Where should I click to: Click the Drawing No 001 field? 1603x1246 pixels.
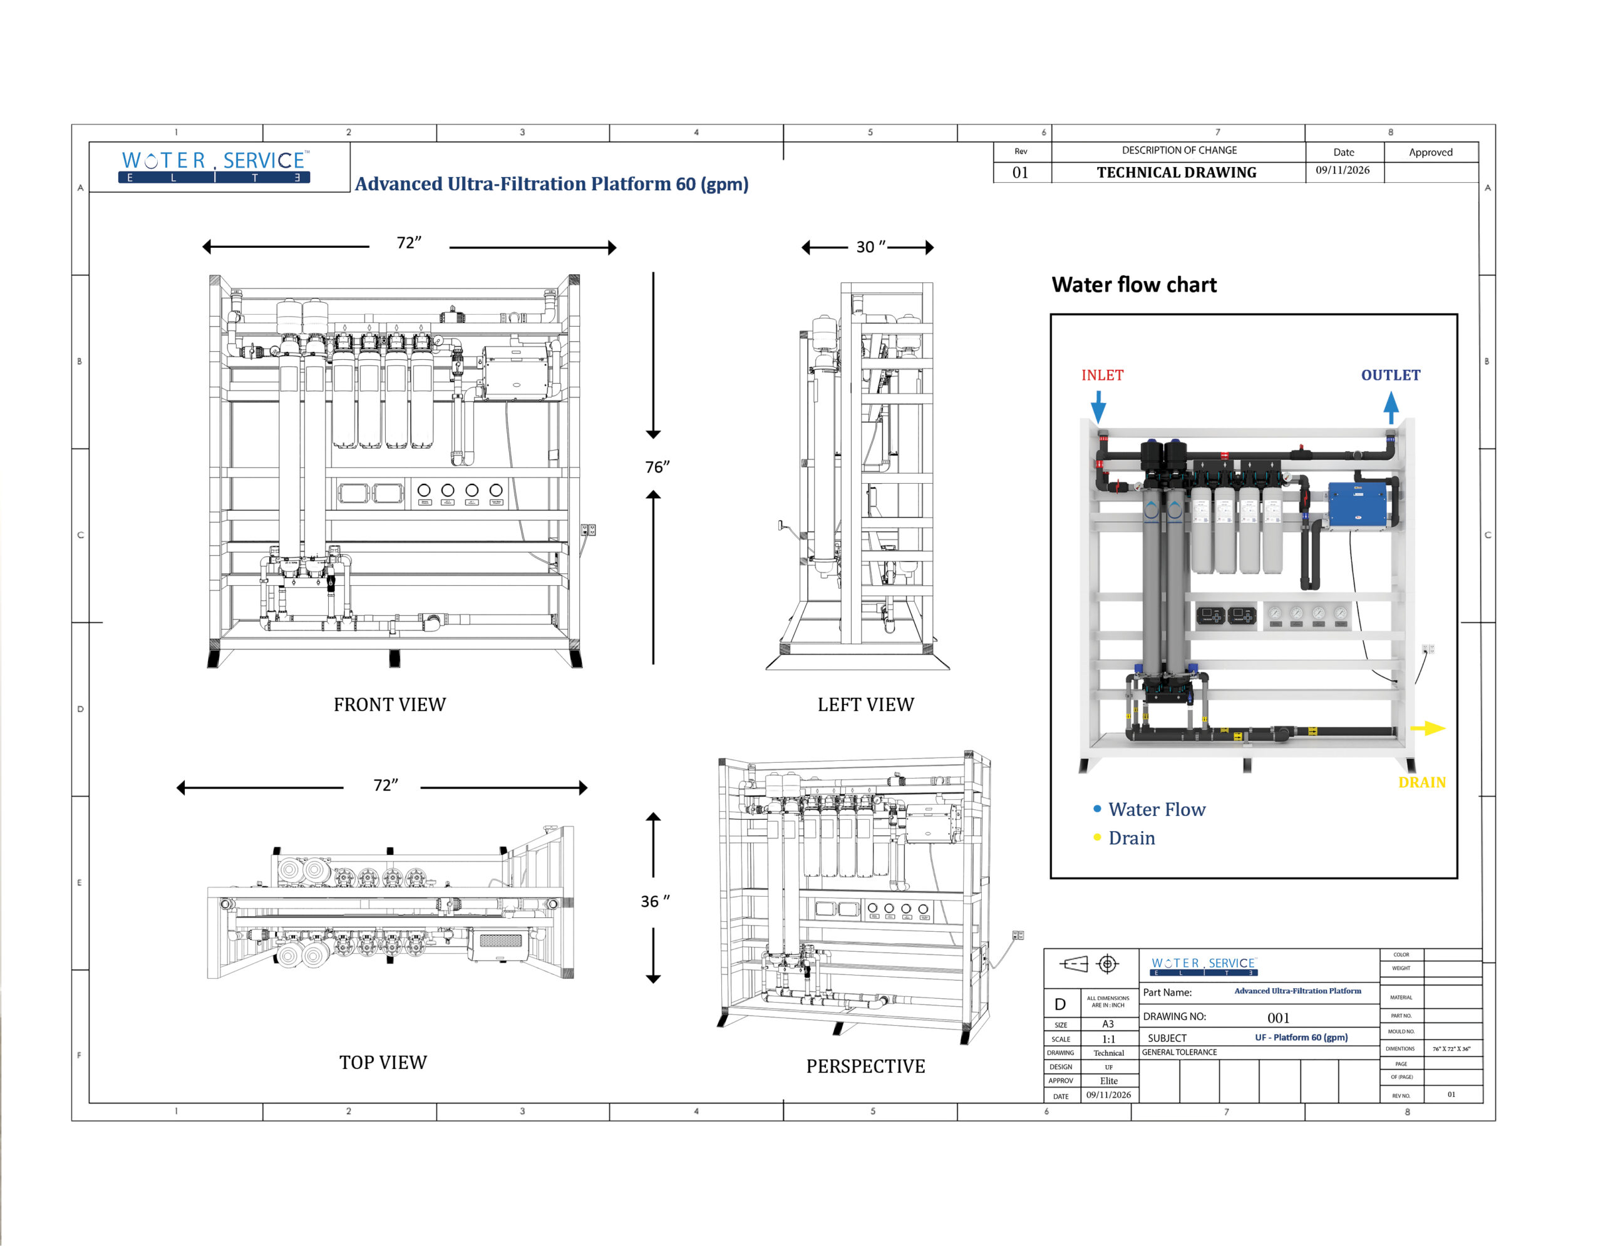coord(1259,1016)
